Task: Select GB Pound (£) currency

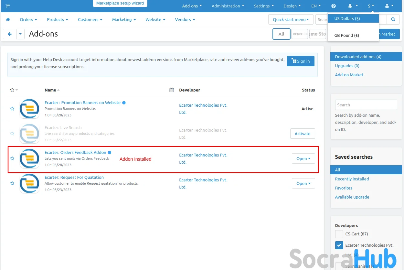Action: pos(353,35)
